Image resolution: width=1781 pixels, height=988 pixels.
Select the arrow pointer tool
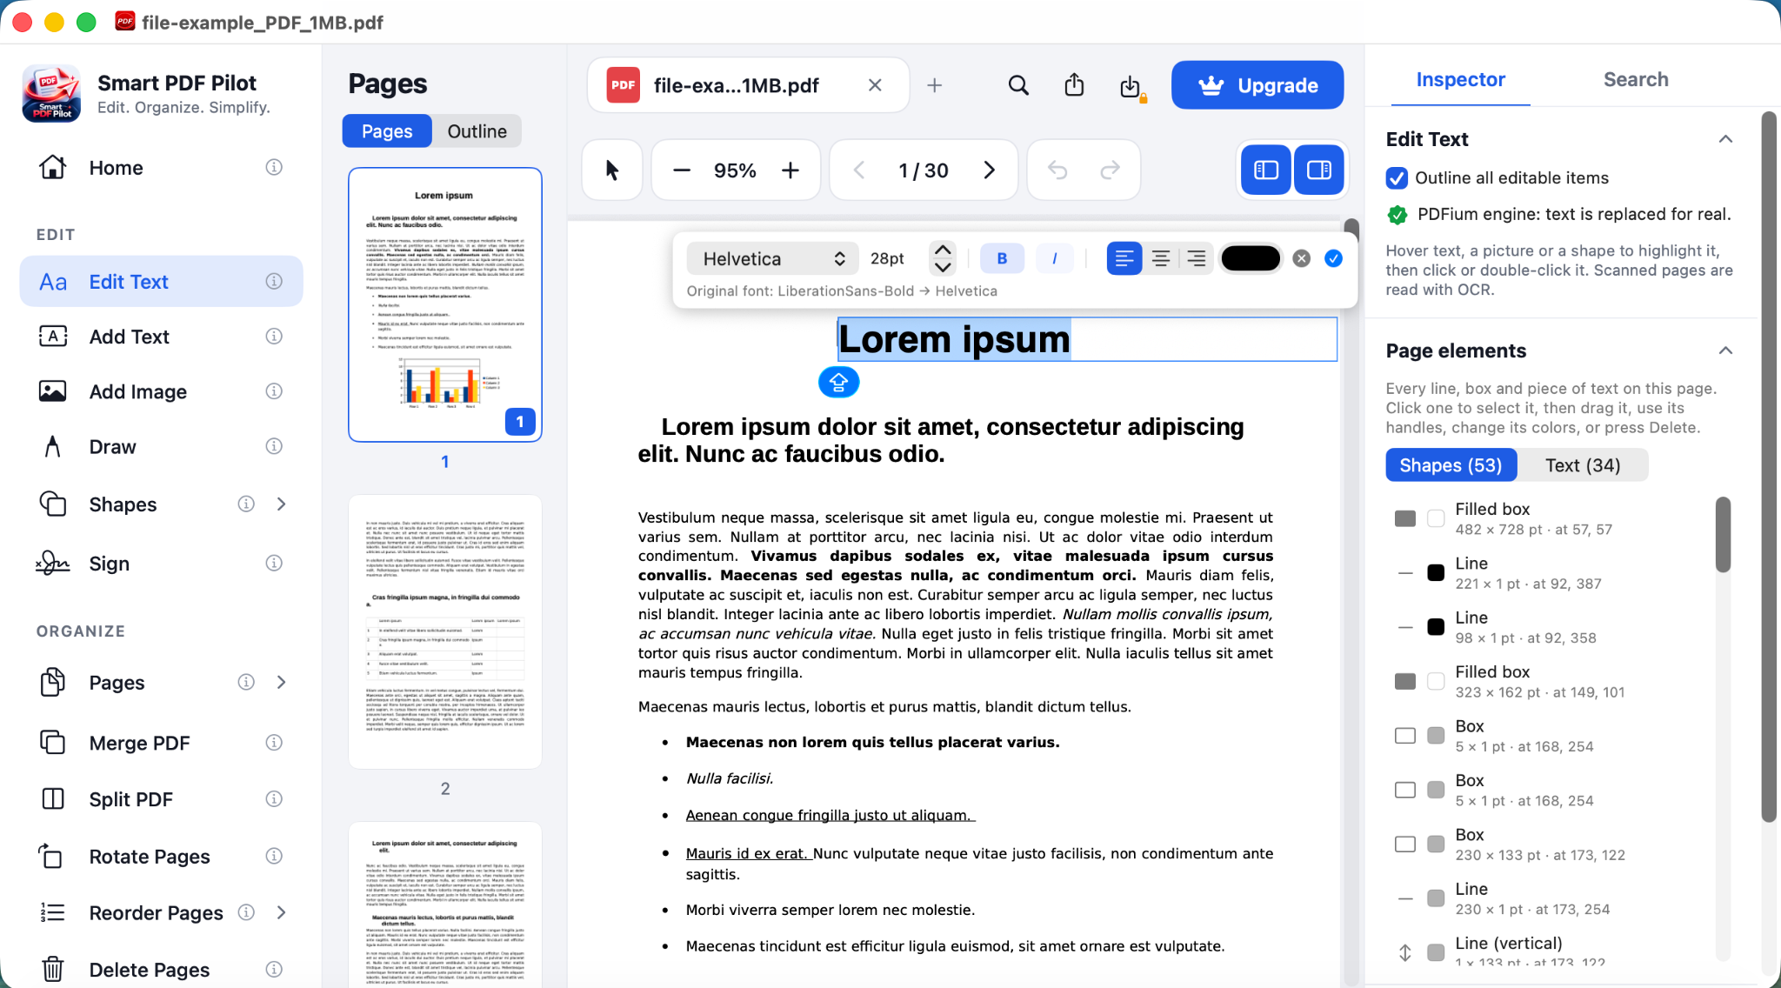tap(612, 170)
